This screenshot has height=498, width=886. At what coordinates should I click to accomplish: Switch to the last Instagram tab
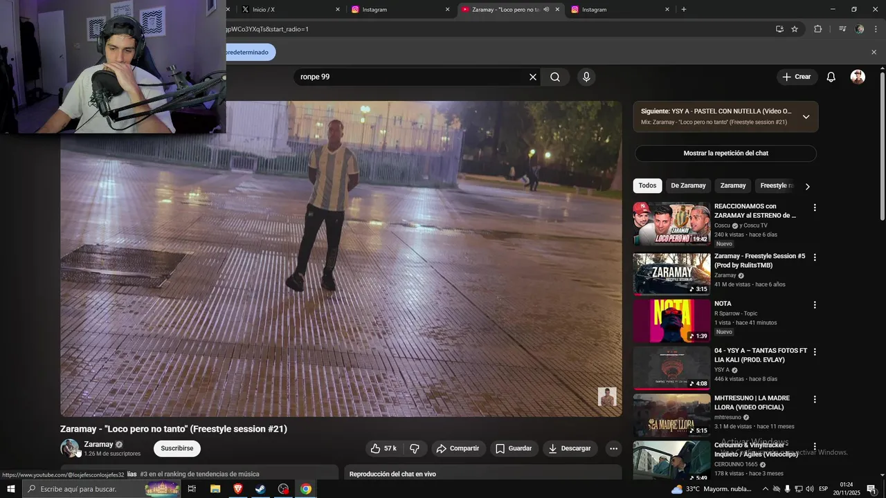pos(620,9)
